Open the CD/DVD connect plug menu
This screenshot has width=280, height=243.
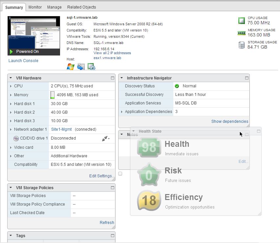pyautogui.click(x=106, y=138)
